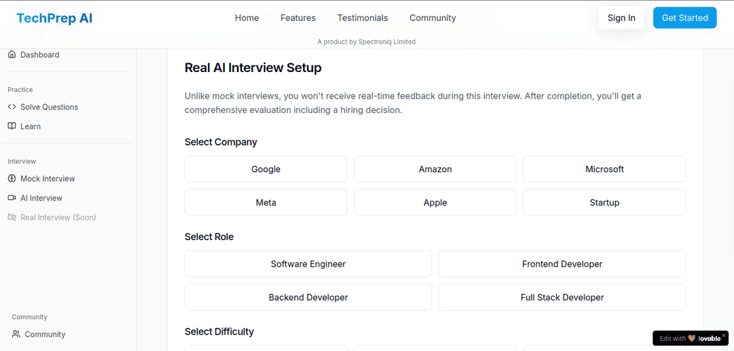Select Apple as the company
Viewport: 734px width, 351px height.
click(x=436, y=203)
